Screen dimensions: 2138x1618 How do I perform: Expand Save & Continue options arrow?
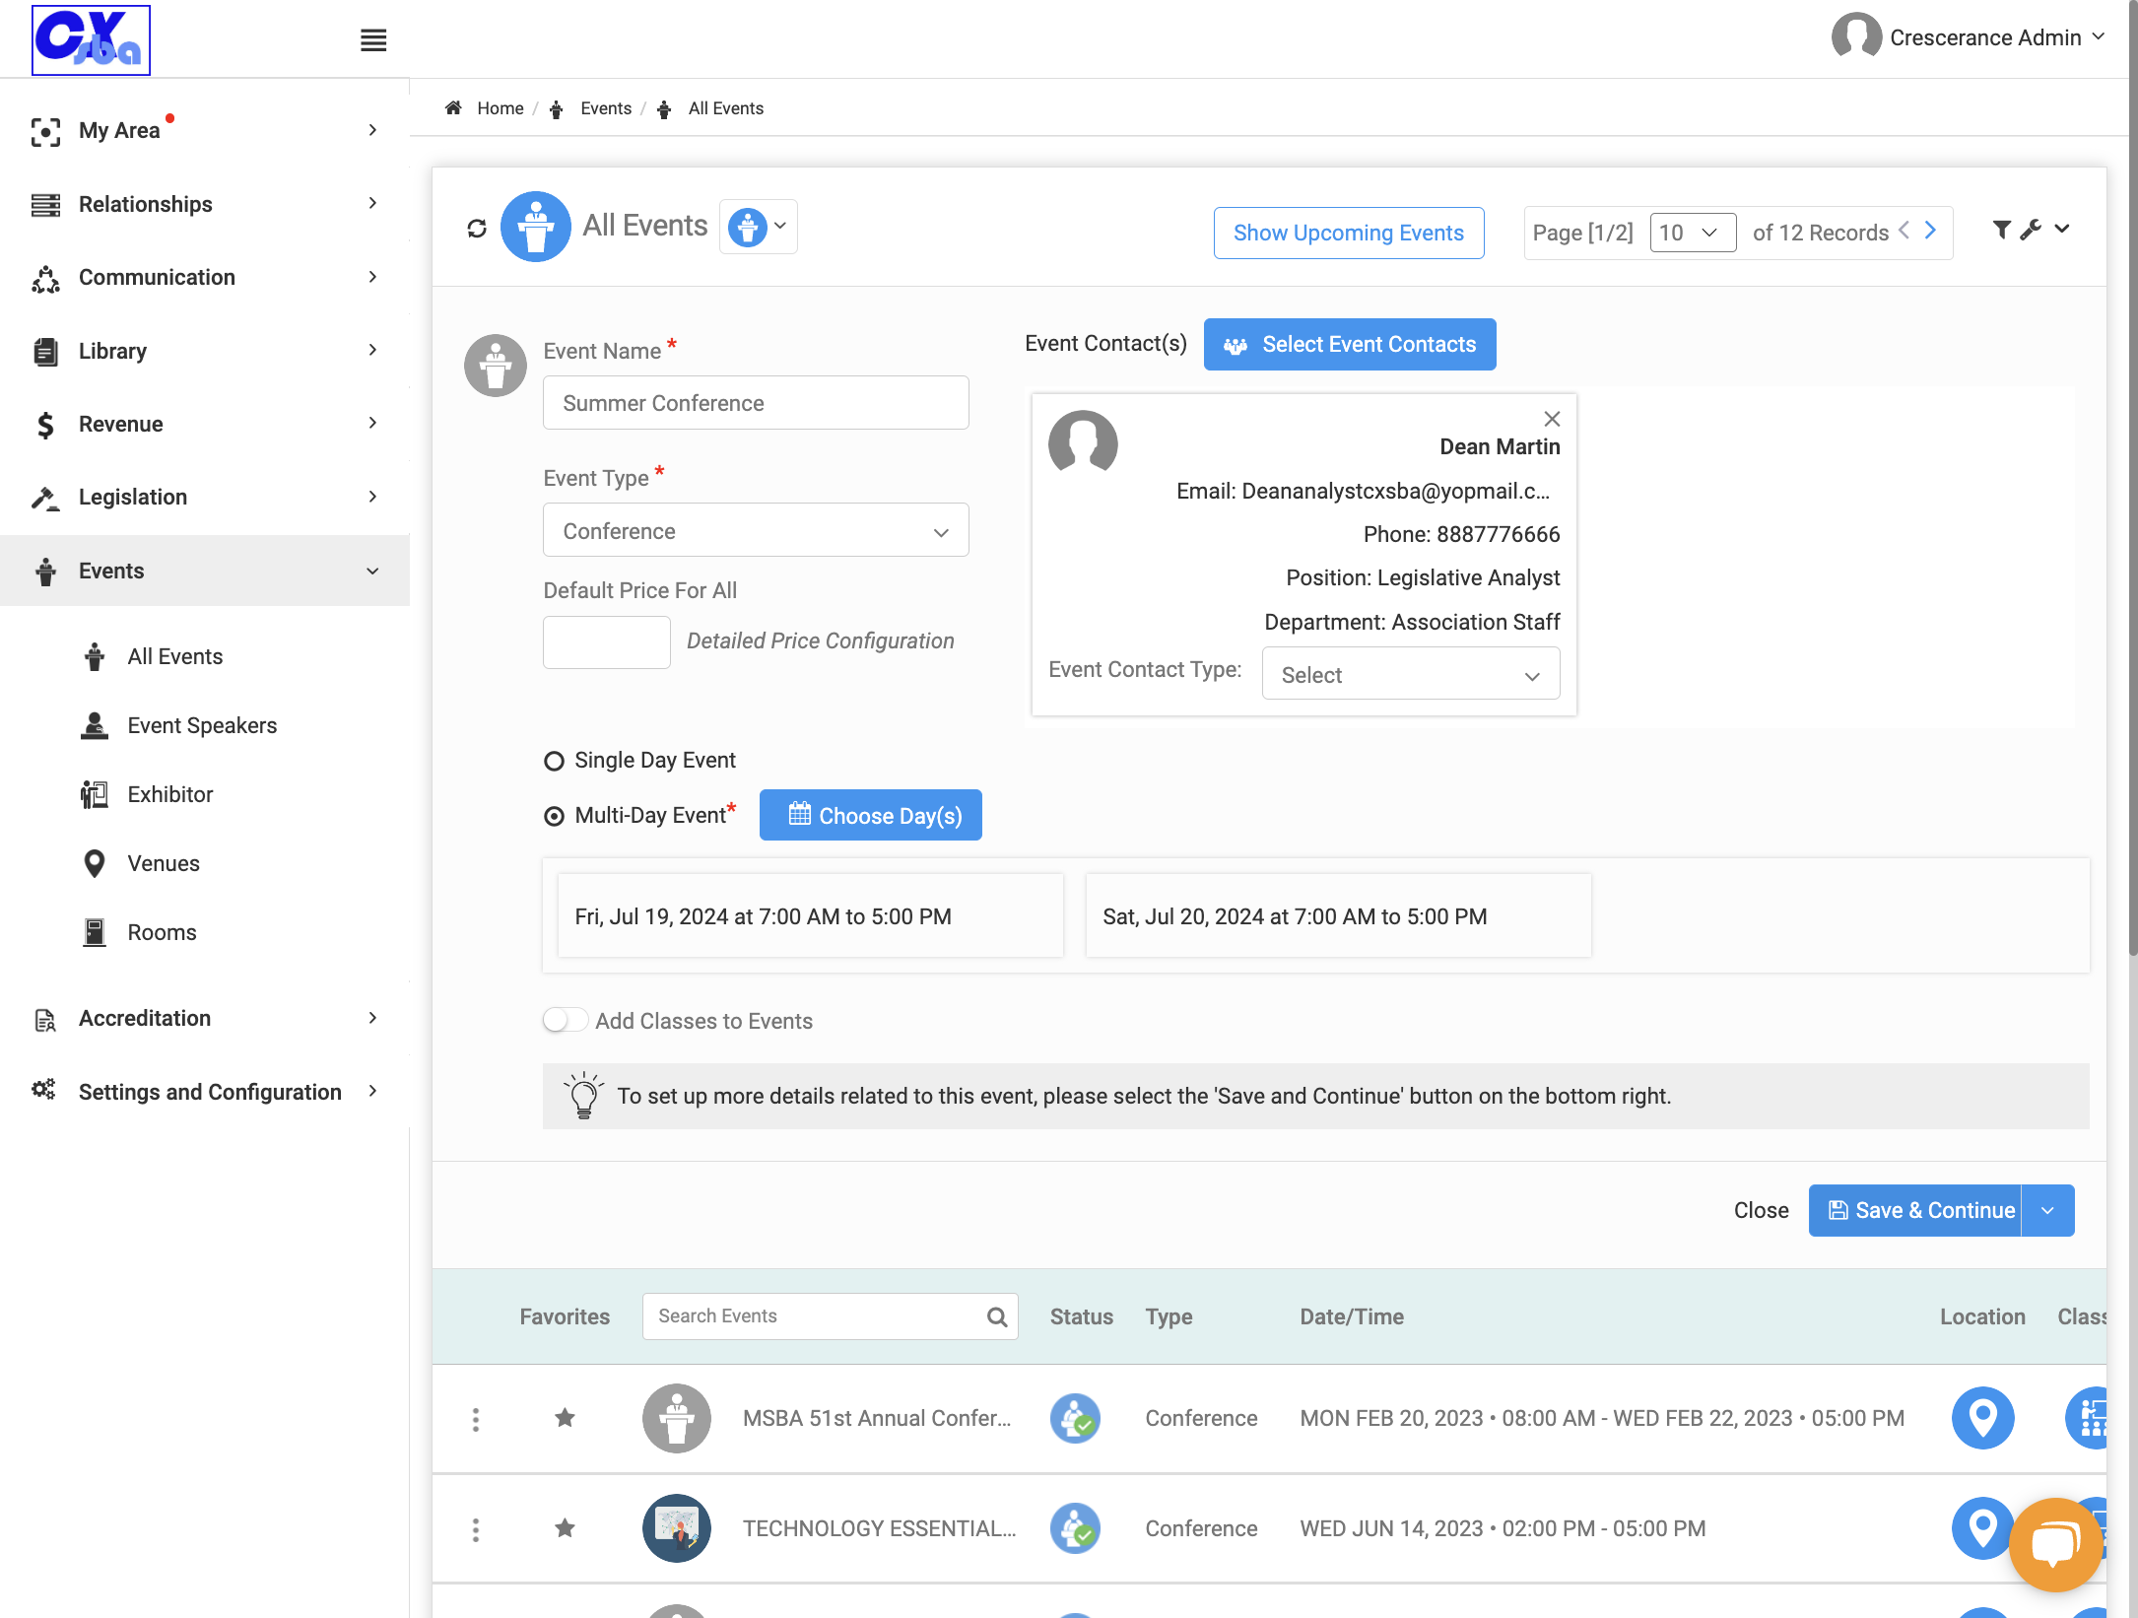[x=2047, y=1210]
